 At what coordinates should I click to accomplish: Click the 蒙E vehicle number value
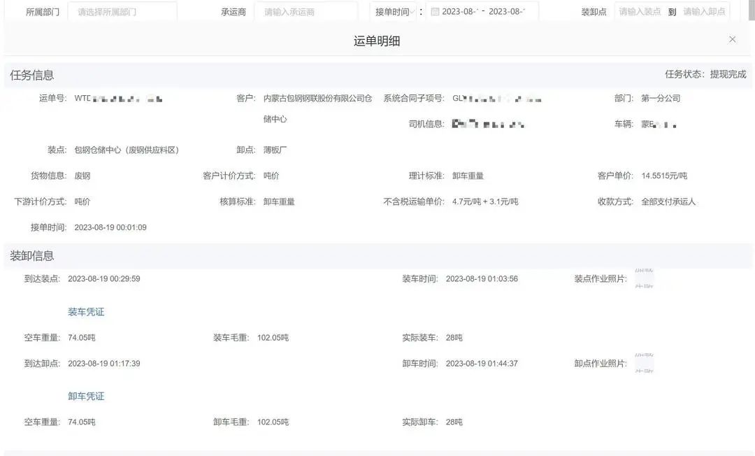click(657, 124)
